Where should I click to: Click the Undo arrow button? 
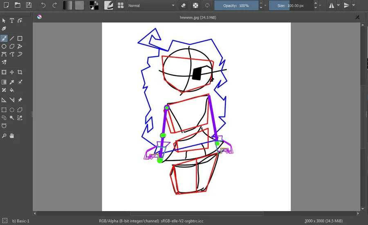43,5
